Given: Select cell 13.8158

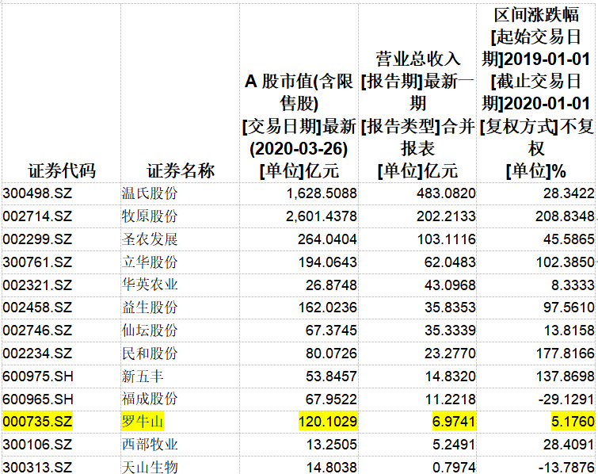Looking at the screenshot, I should pyautogui.click(x=536, y=331).
